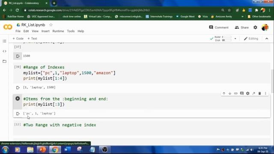Image resolution: width=274 pixels, height=154 pixels.
Task: Reload the Colab page
Action: [17, 10]
